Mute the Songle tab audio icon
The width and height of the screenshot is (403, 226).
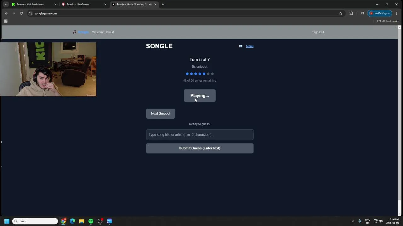(x=150, y=4)
